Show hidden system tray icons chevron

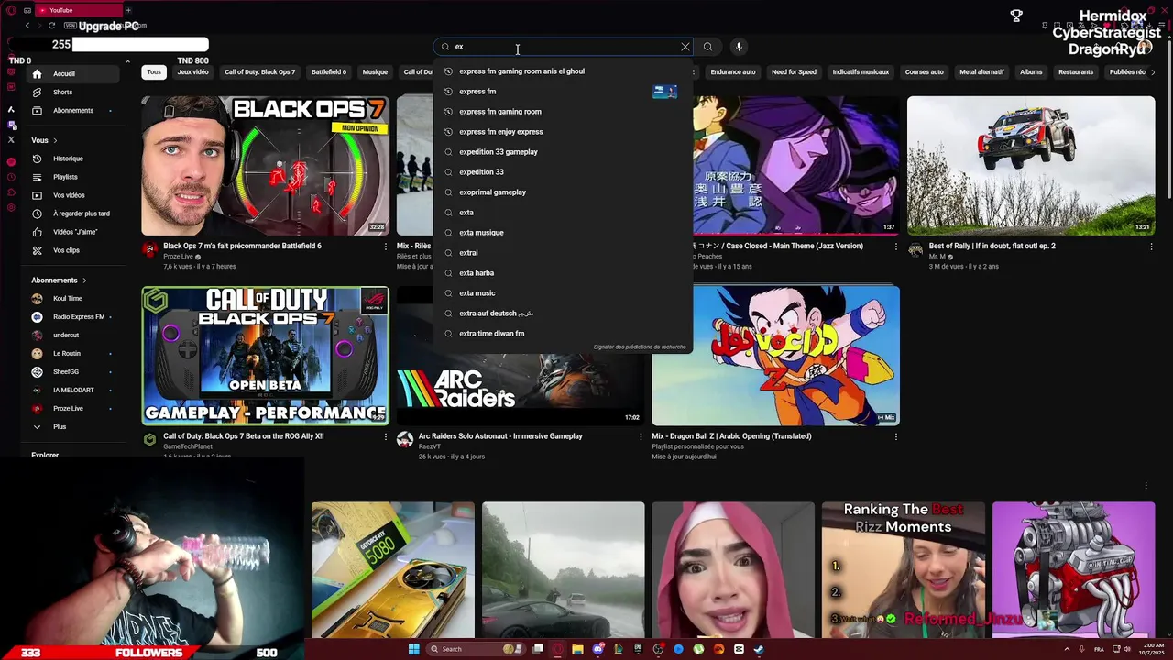[1067, 649]
